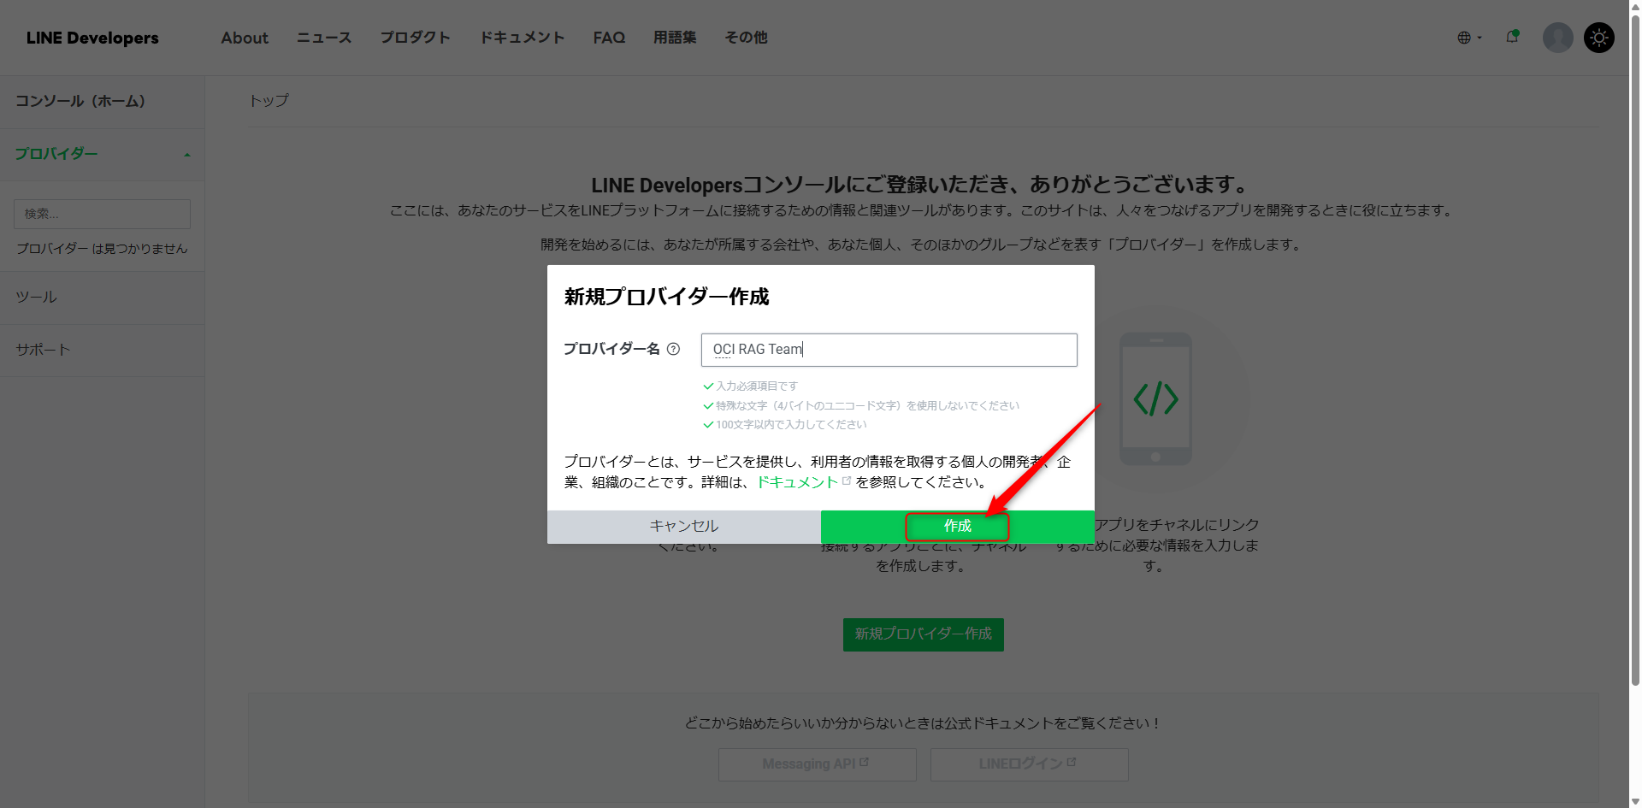Click the 作成 create button

[957, 526]
